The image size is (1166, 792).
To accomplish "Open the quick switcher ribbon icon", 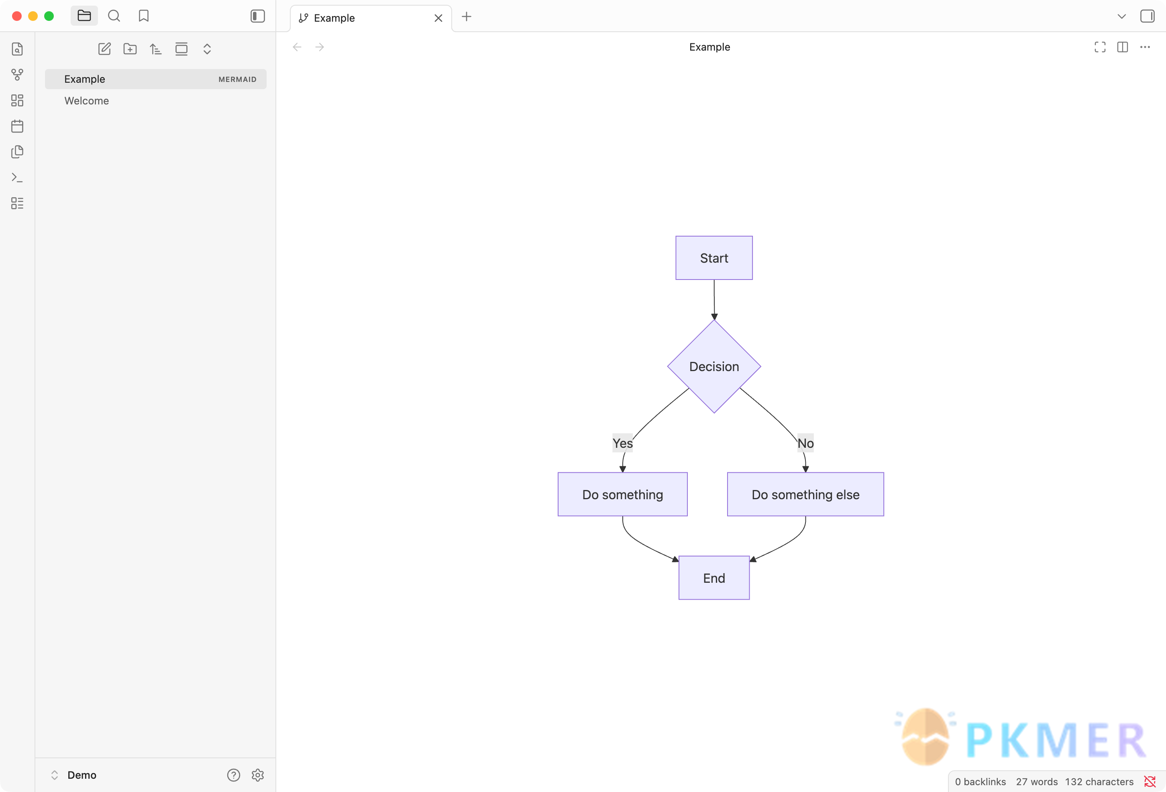I will [x=17, y=49].
